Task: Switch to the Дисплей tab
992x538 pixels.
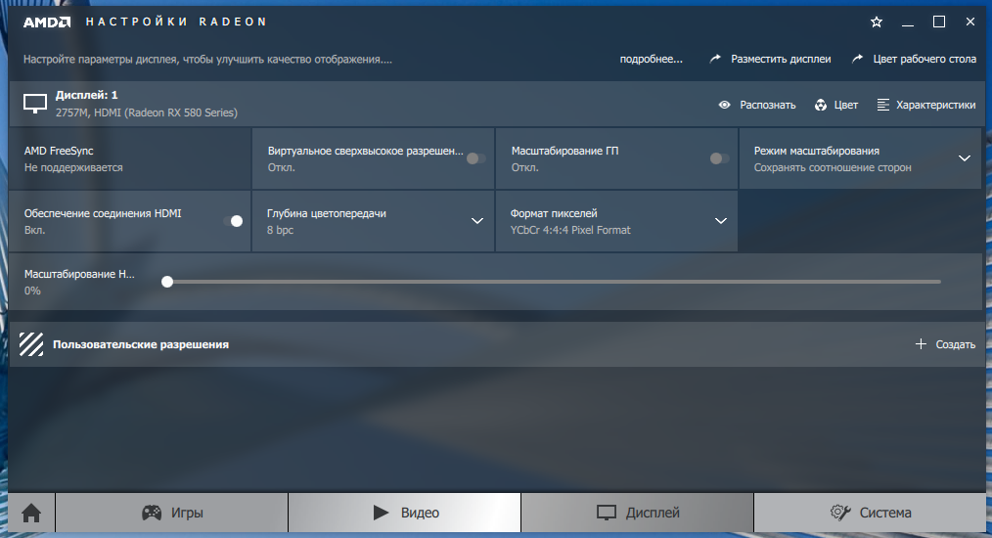Action: pos(638,513)
